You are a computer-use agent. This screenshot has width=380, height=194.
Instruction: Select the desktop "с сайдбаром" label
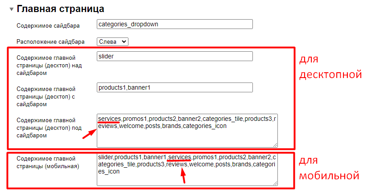(45, 96)
